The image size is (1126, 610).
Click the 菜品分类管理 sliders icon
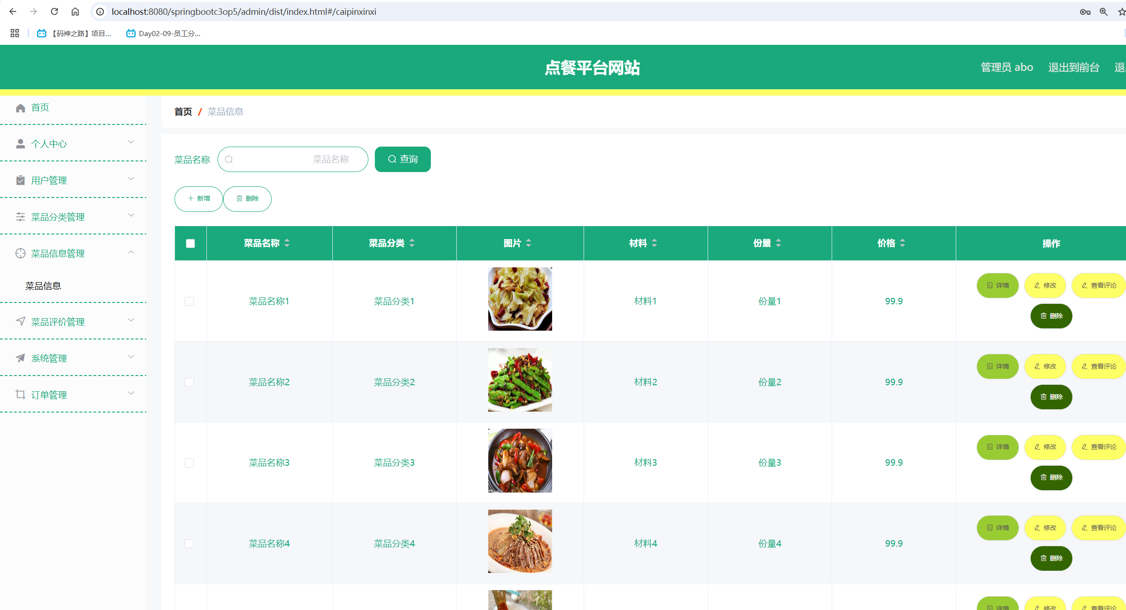20,216
